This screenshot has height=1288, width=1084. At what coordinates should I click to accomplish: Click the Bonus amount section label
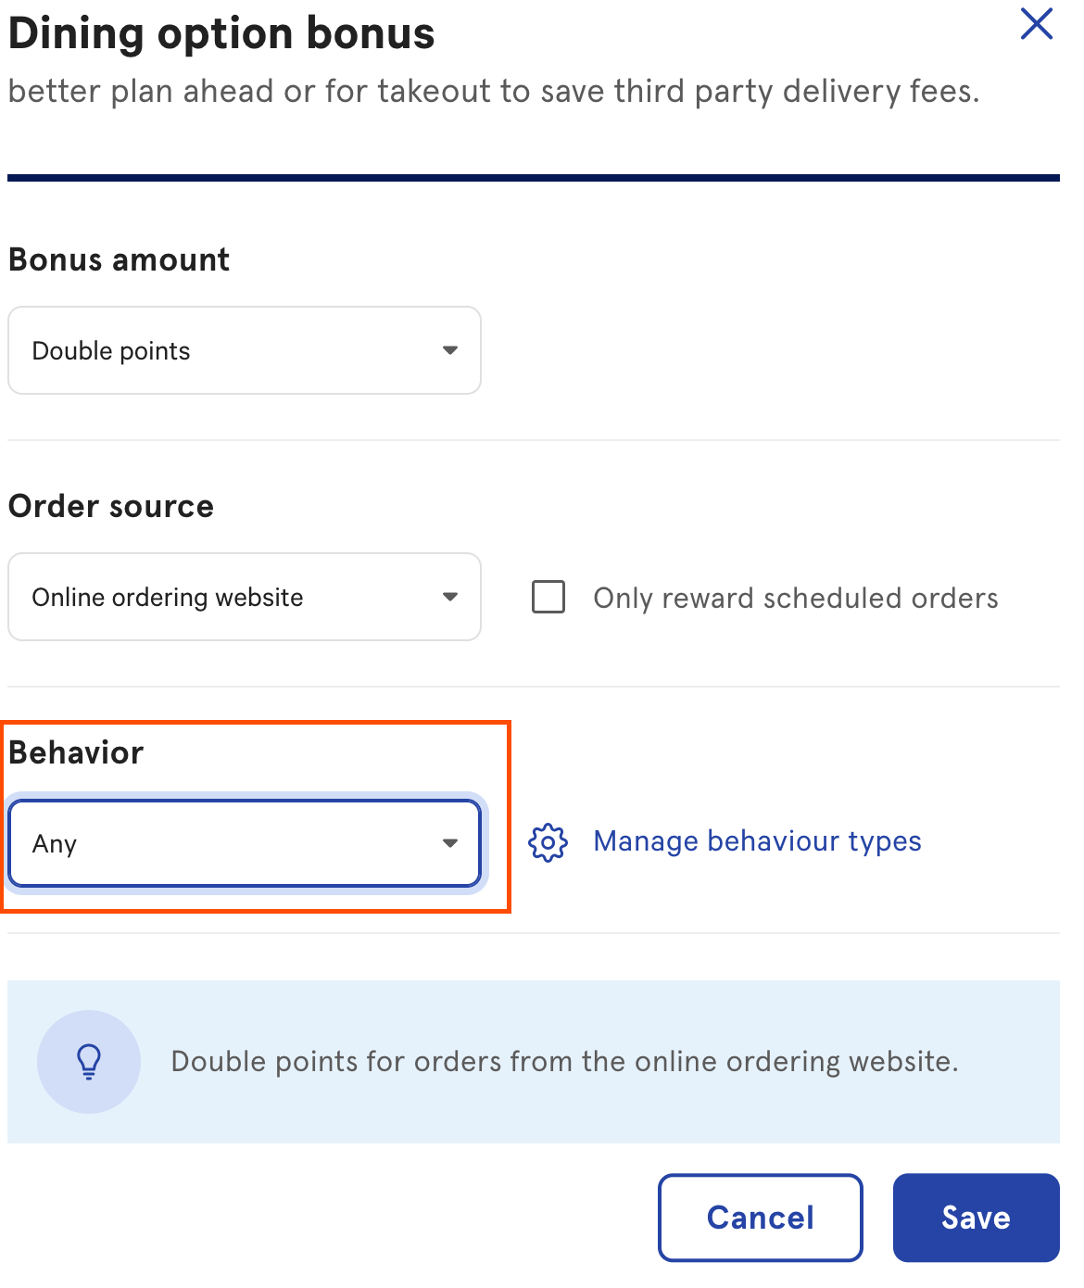tap(120, 260)
